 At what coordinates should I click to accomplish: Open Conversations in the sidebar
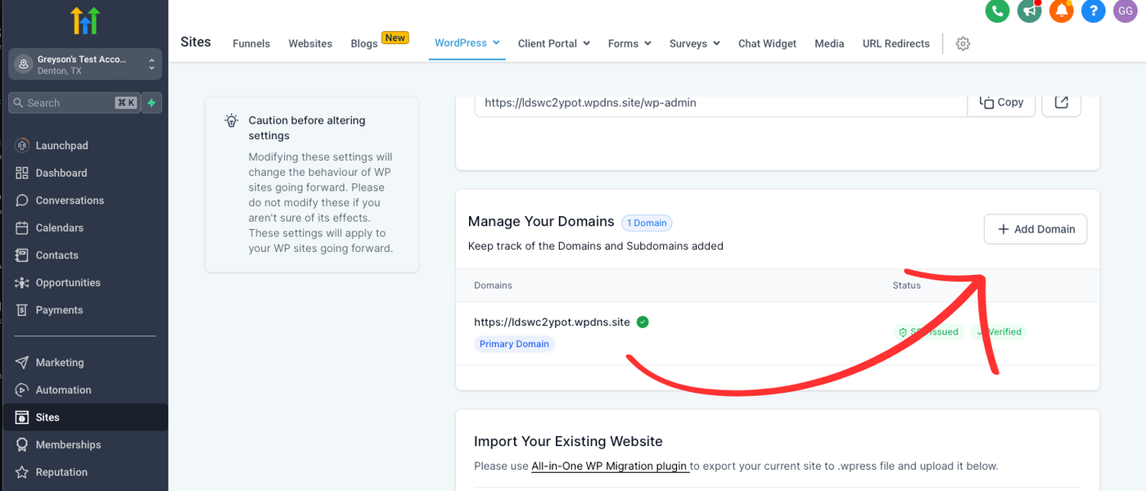click(70, 200)
